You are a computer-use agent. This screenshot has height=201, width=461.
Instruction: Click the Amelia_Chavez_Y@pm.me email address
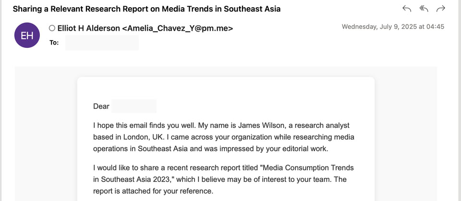[x=177, y=29]
